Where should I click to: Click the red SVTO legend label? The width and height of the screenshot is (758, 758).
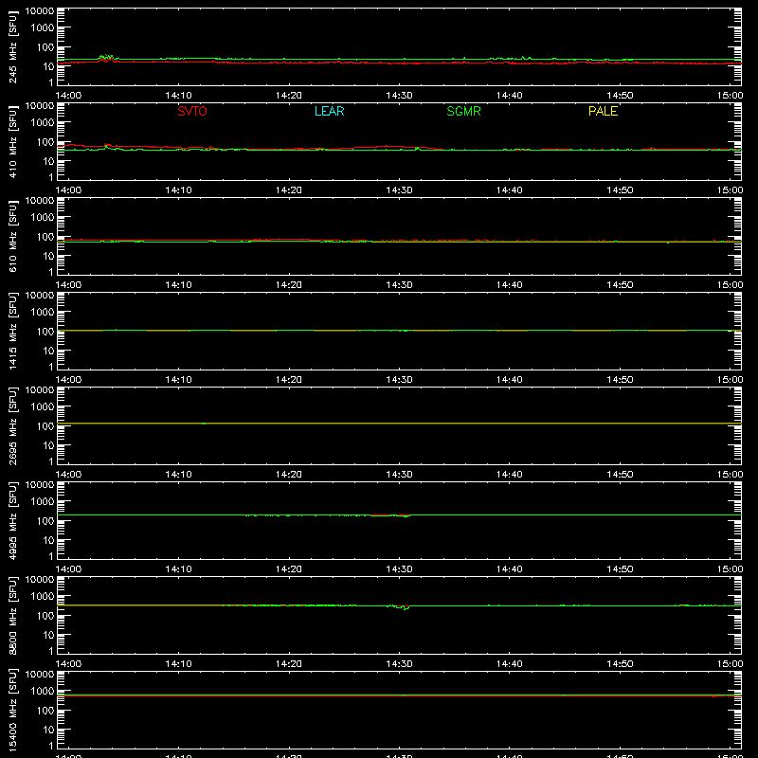click(192, 111)
